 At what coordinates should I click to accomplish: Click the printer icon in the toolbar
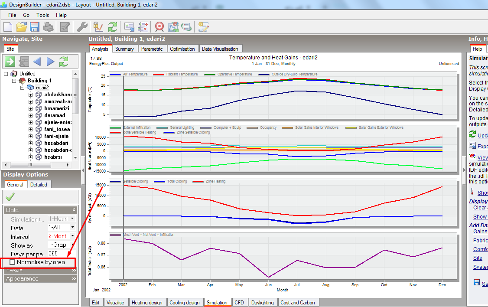point(48,27)
